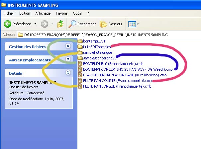The width and height of the screenshot is (201, 149).
Task: Select CLAVINET FROM REASON BANK file name
Action: 125,75
